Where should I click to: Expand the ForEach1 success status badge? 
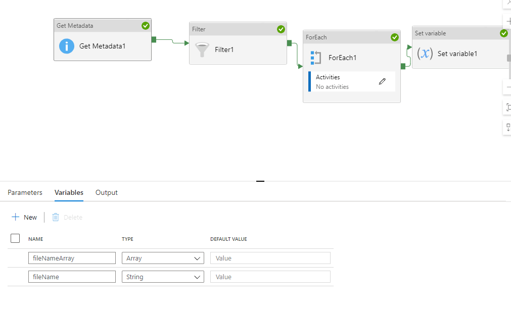coord(395,37)
